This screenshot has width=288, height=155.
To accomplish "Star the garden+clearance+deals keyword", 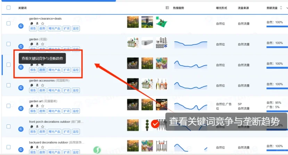I will tap(43, 23).
